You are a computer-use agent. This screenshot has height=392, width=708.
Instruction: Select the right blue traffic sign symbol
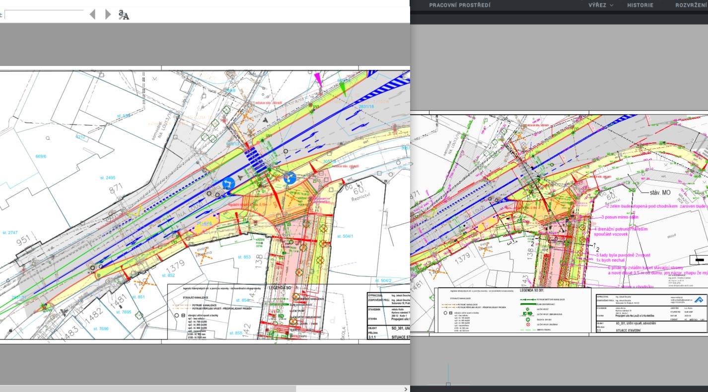(x=290, y=178)
